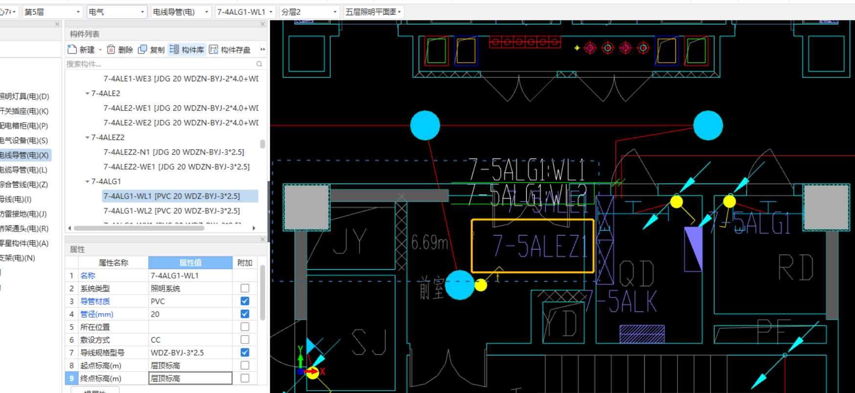Click the 构件存盘 save component icon
Image resolution: width=855 pixels, height=393 pixels.
[x=214, y=49]
